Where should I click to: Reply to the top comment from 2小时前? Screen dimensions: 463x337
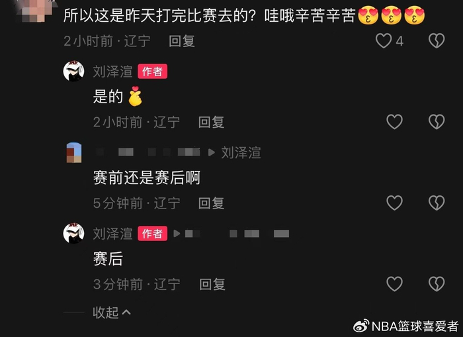(182, 41)
